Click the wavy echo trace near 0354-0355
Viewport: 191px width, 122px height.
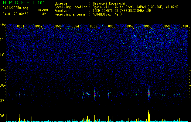pyautogui.click(x=88, y=94)
